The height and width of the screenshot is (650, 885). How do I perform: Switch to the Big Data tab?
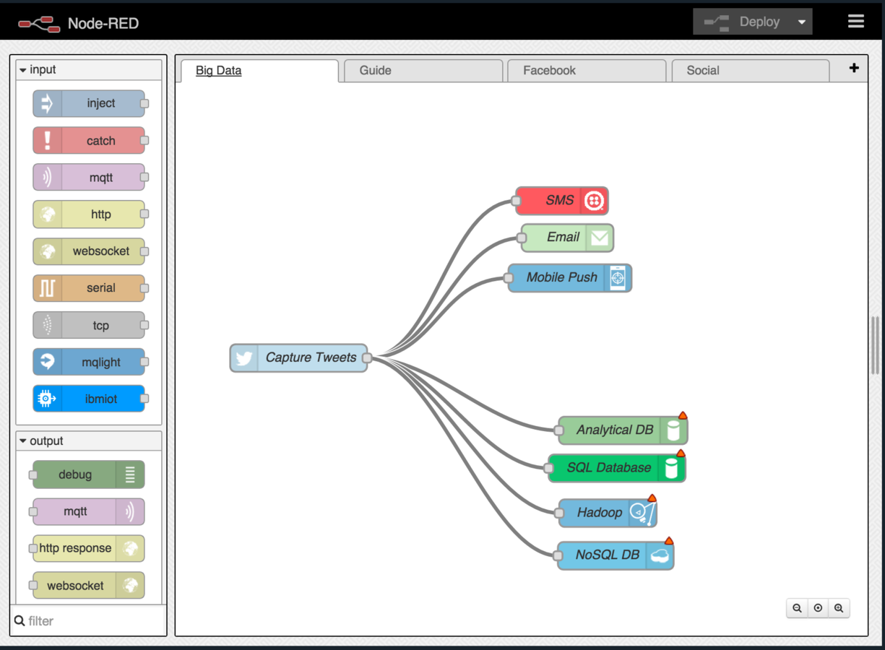[258, 70]
